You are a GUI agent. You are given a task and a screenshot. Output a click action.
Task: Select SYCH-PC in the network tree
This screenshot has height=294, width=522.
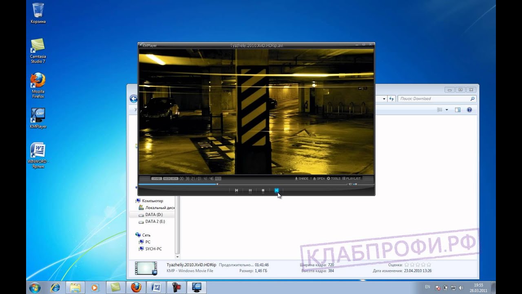tap(150, 249)
